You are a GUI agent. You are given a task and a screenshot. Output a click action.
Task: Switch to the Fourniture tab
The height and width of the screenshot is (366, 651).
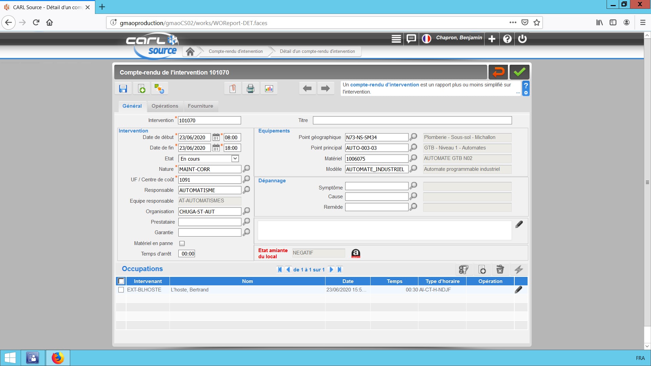coord(200,106)
